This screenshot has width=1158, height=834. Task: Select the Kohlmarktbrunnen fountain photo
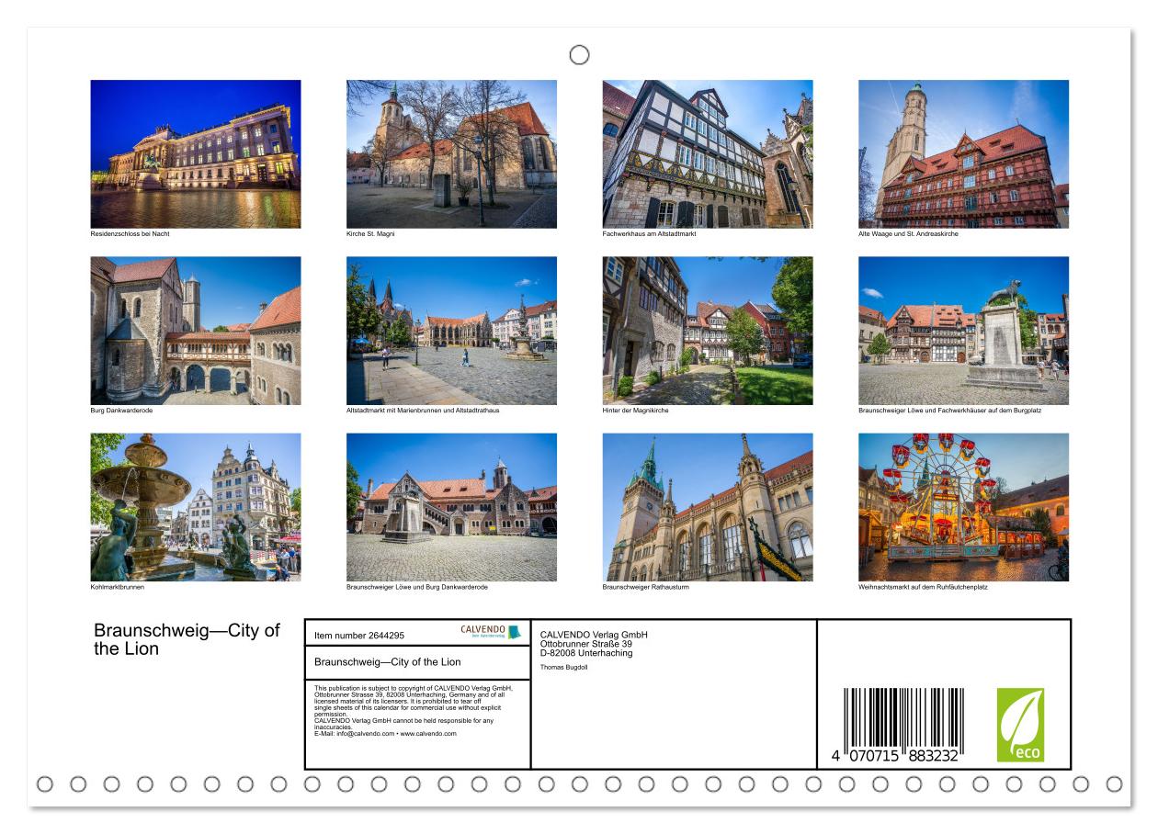click(195, 507)
